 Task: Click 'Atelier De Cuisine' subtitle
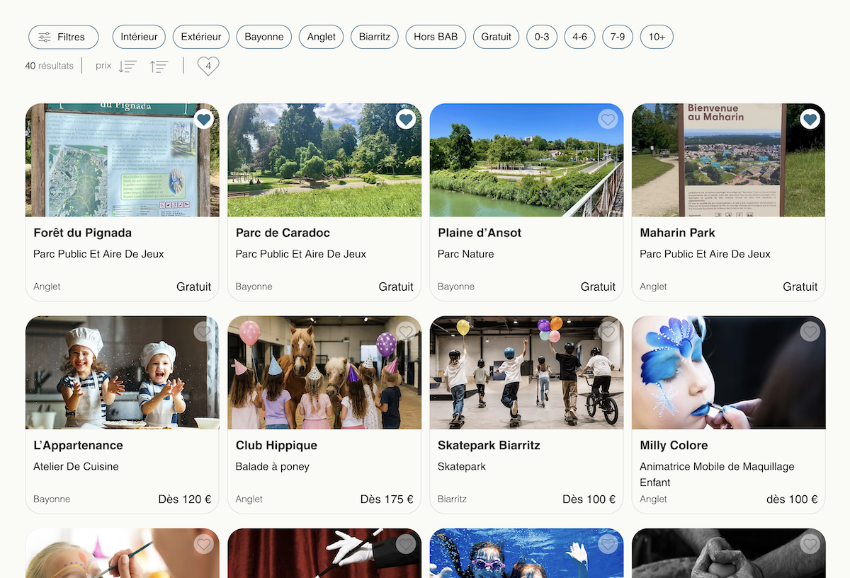click(x=76, y=466)
